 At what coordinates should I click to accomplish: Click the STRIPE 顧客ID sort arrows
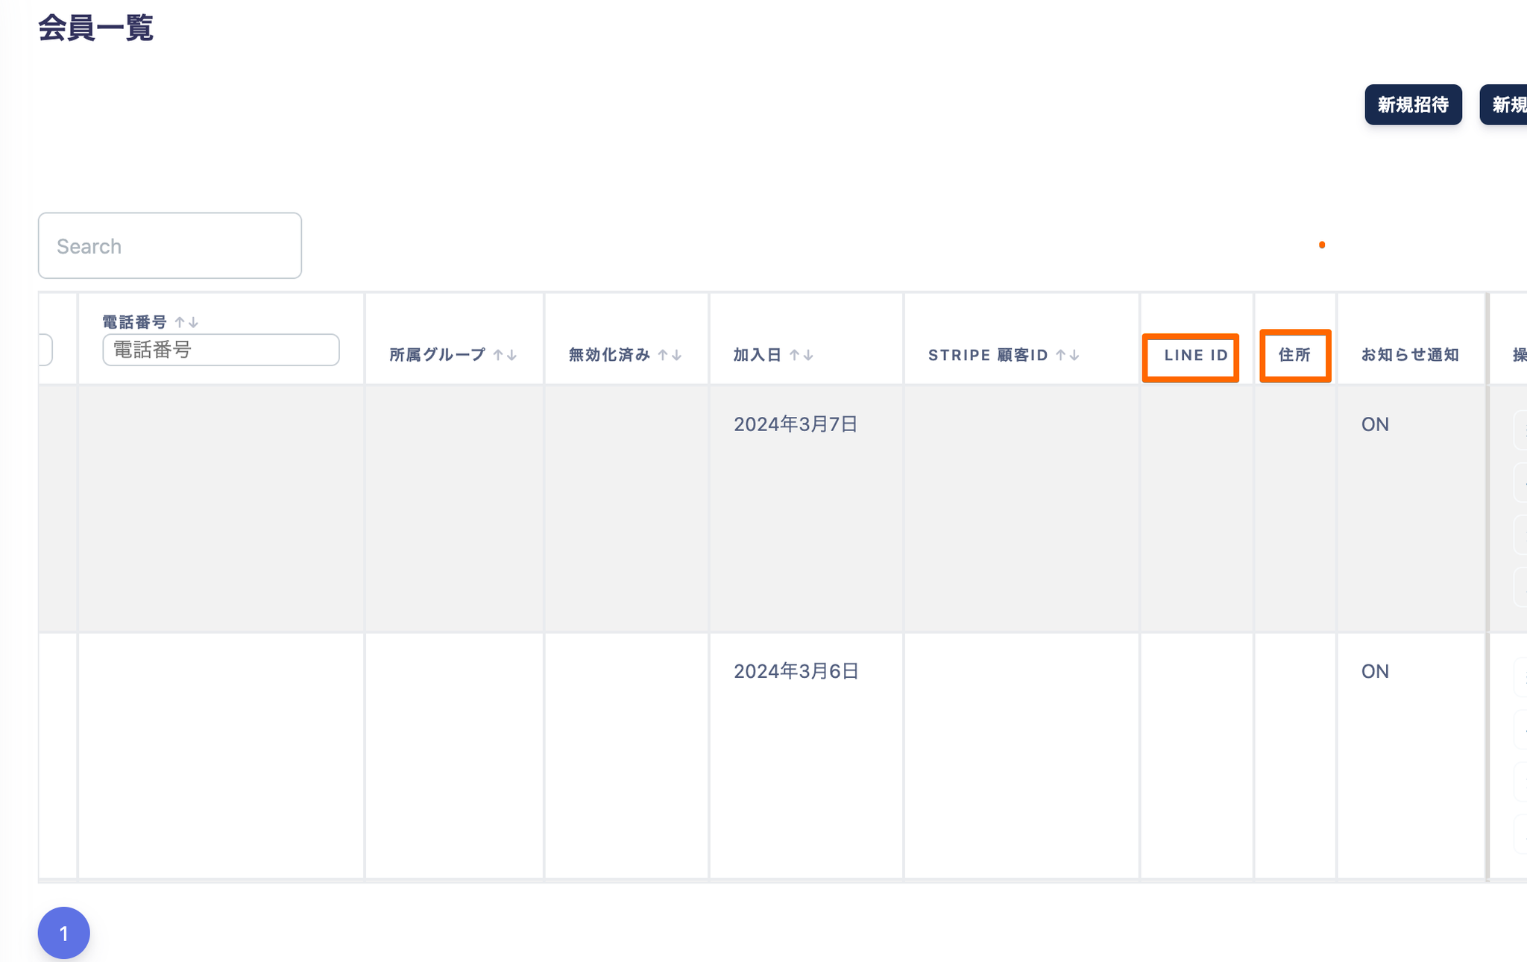click(1068, 355)
